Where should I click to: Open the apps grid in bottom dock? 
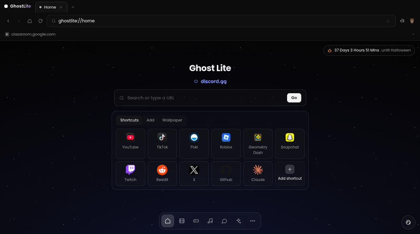(x=182, y=221)
